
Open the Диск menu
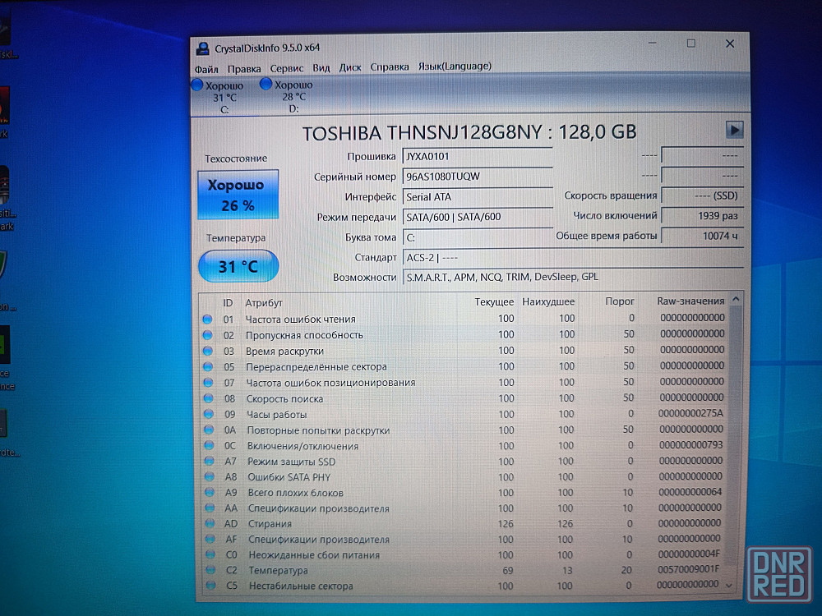tap(350, 67)
